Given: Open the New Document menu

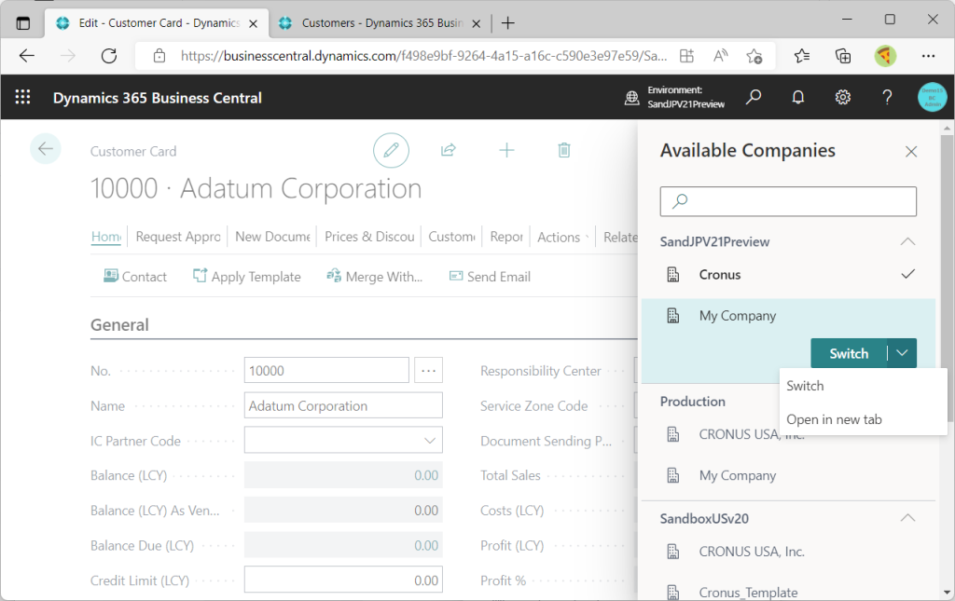Looking at the screenshot, I should [x=273, y=237].
